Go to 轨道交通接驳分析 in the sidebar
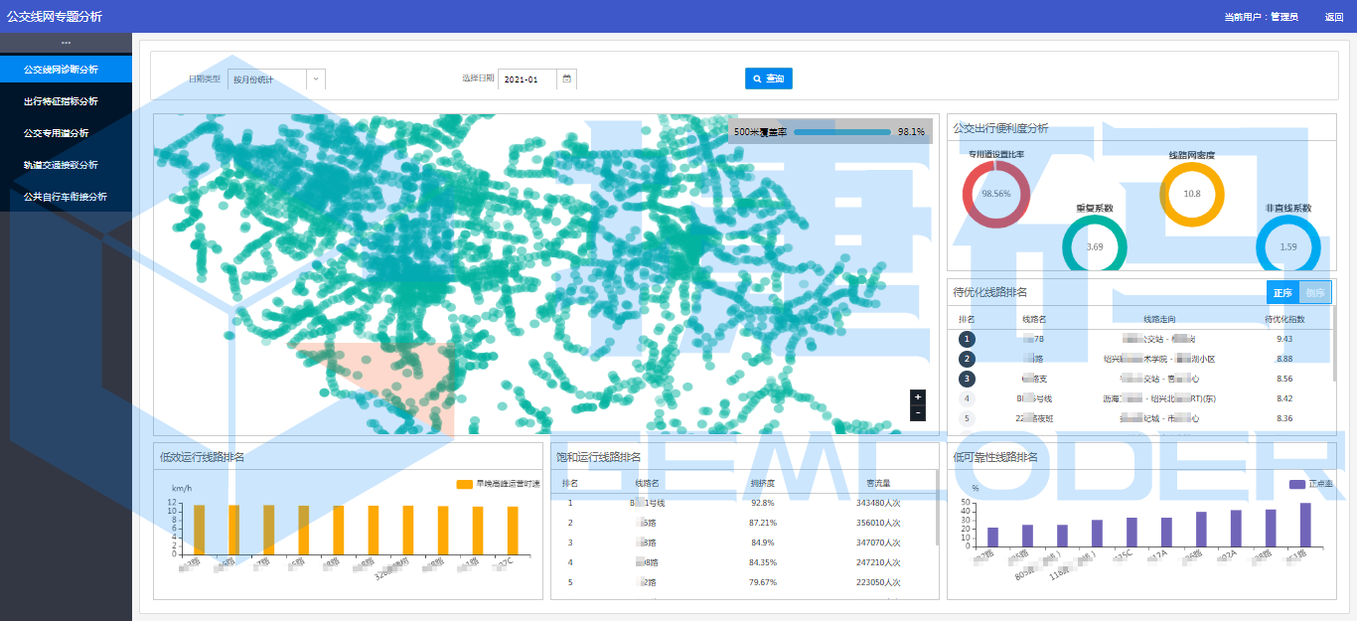This screenshot has width=1357, height=621. (x=61, y=165)
